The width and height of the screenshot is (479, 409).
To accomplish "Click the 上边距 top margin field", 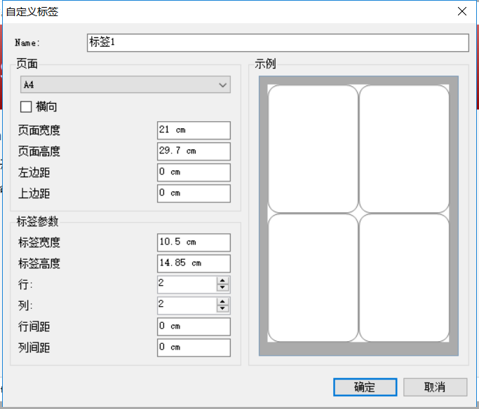I will point(194,193).
